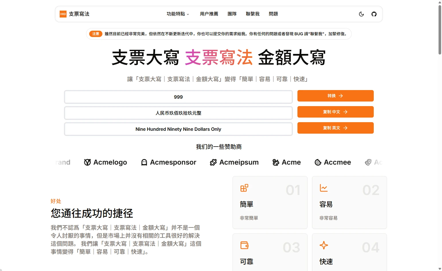Click the Acmeipsum puzzle icon
This screenshot has height=271, width=442.
coord(213,163)
